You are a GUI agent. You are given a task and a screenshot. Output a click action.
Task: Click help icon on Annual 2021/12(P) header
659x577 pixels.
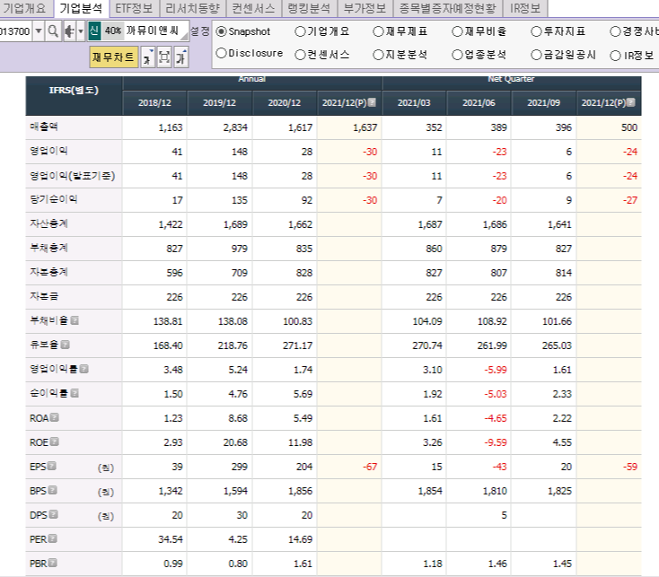(372, 102)
